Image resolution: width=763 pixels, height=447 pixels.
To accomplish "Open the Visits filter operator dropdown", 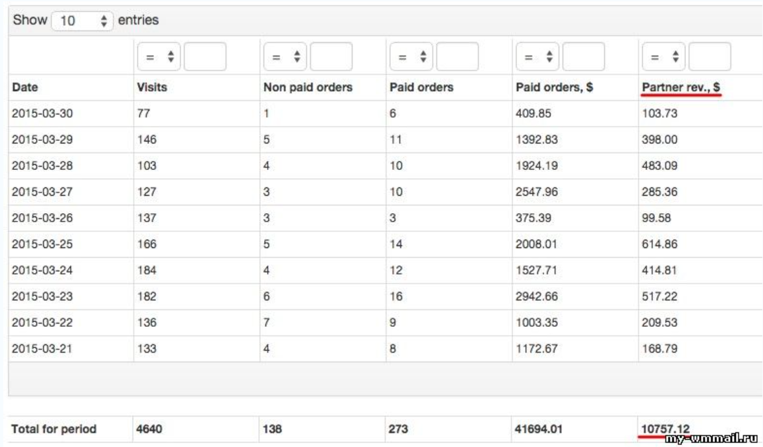I will pyautogui.click(x=159, y=57).
